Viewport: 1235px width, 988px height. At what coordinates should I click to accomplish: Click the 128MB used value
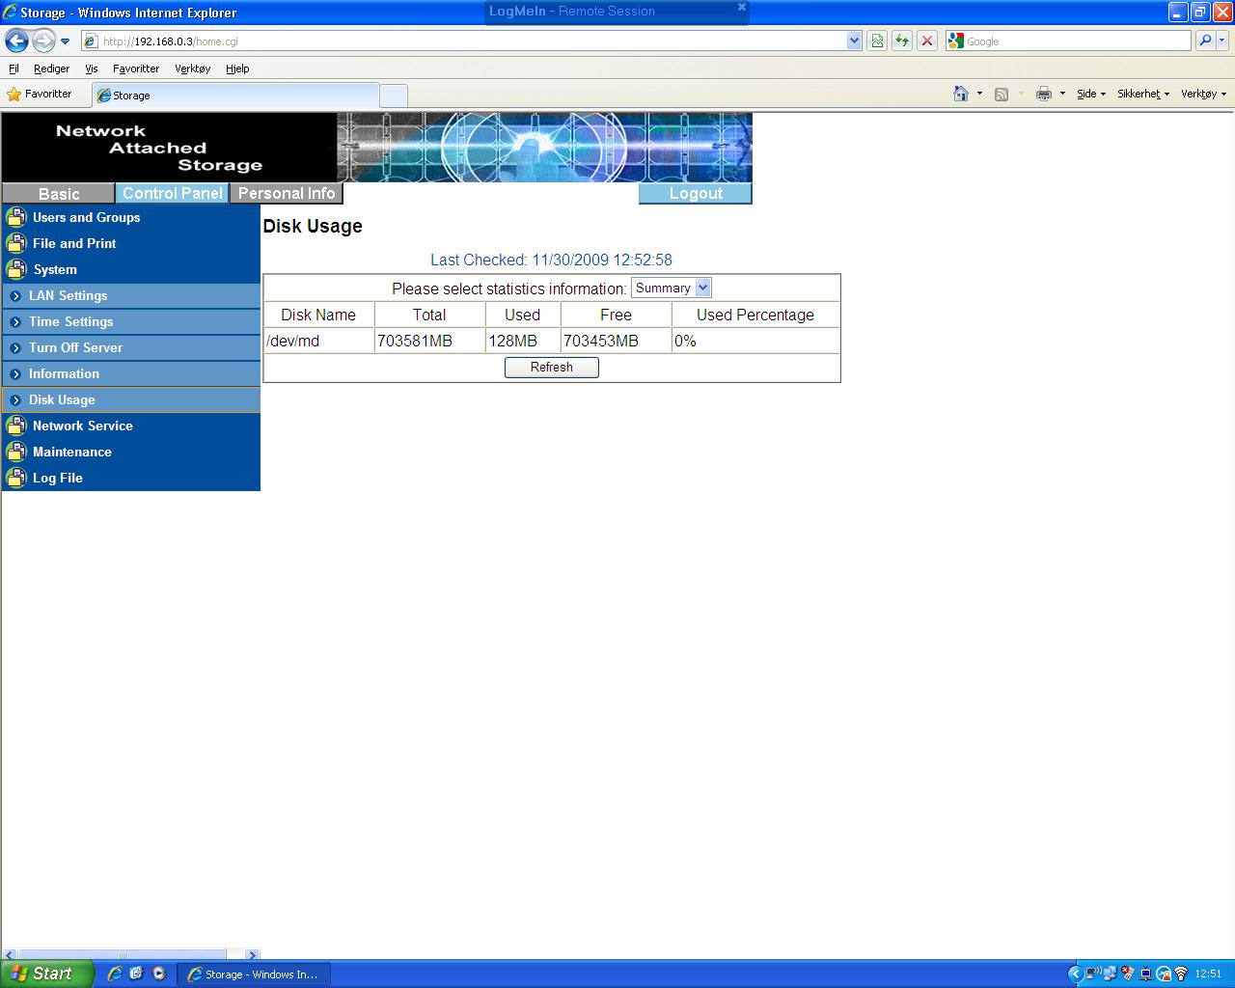pyautogui.click(x=513, y=341)
